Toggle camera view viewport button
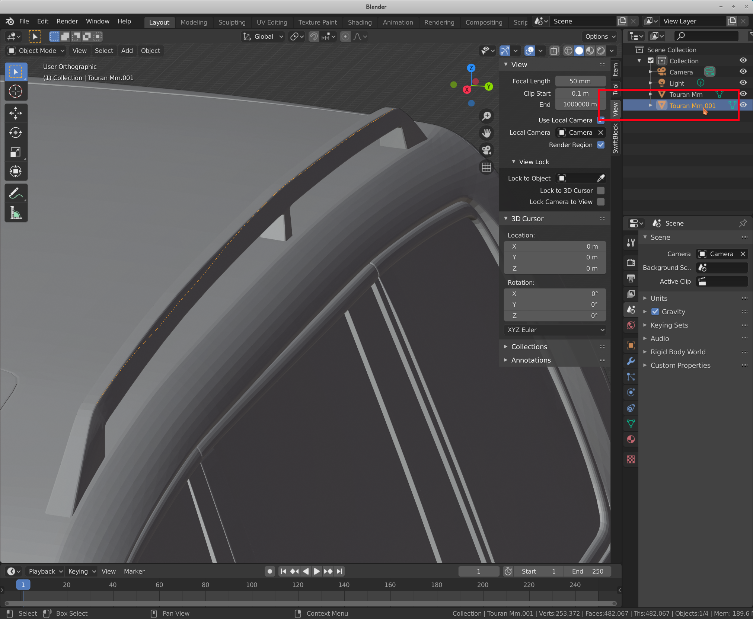The height and width of the screenshot is (619, 753). (486, 150)
